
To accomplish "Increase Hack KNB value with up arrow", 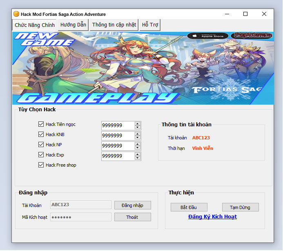I will [138, 134].
